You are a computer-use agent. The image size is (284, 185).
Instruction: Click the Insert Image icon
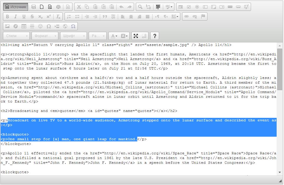coord(7,26)
